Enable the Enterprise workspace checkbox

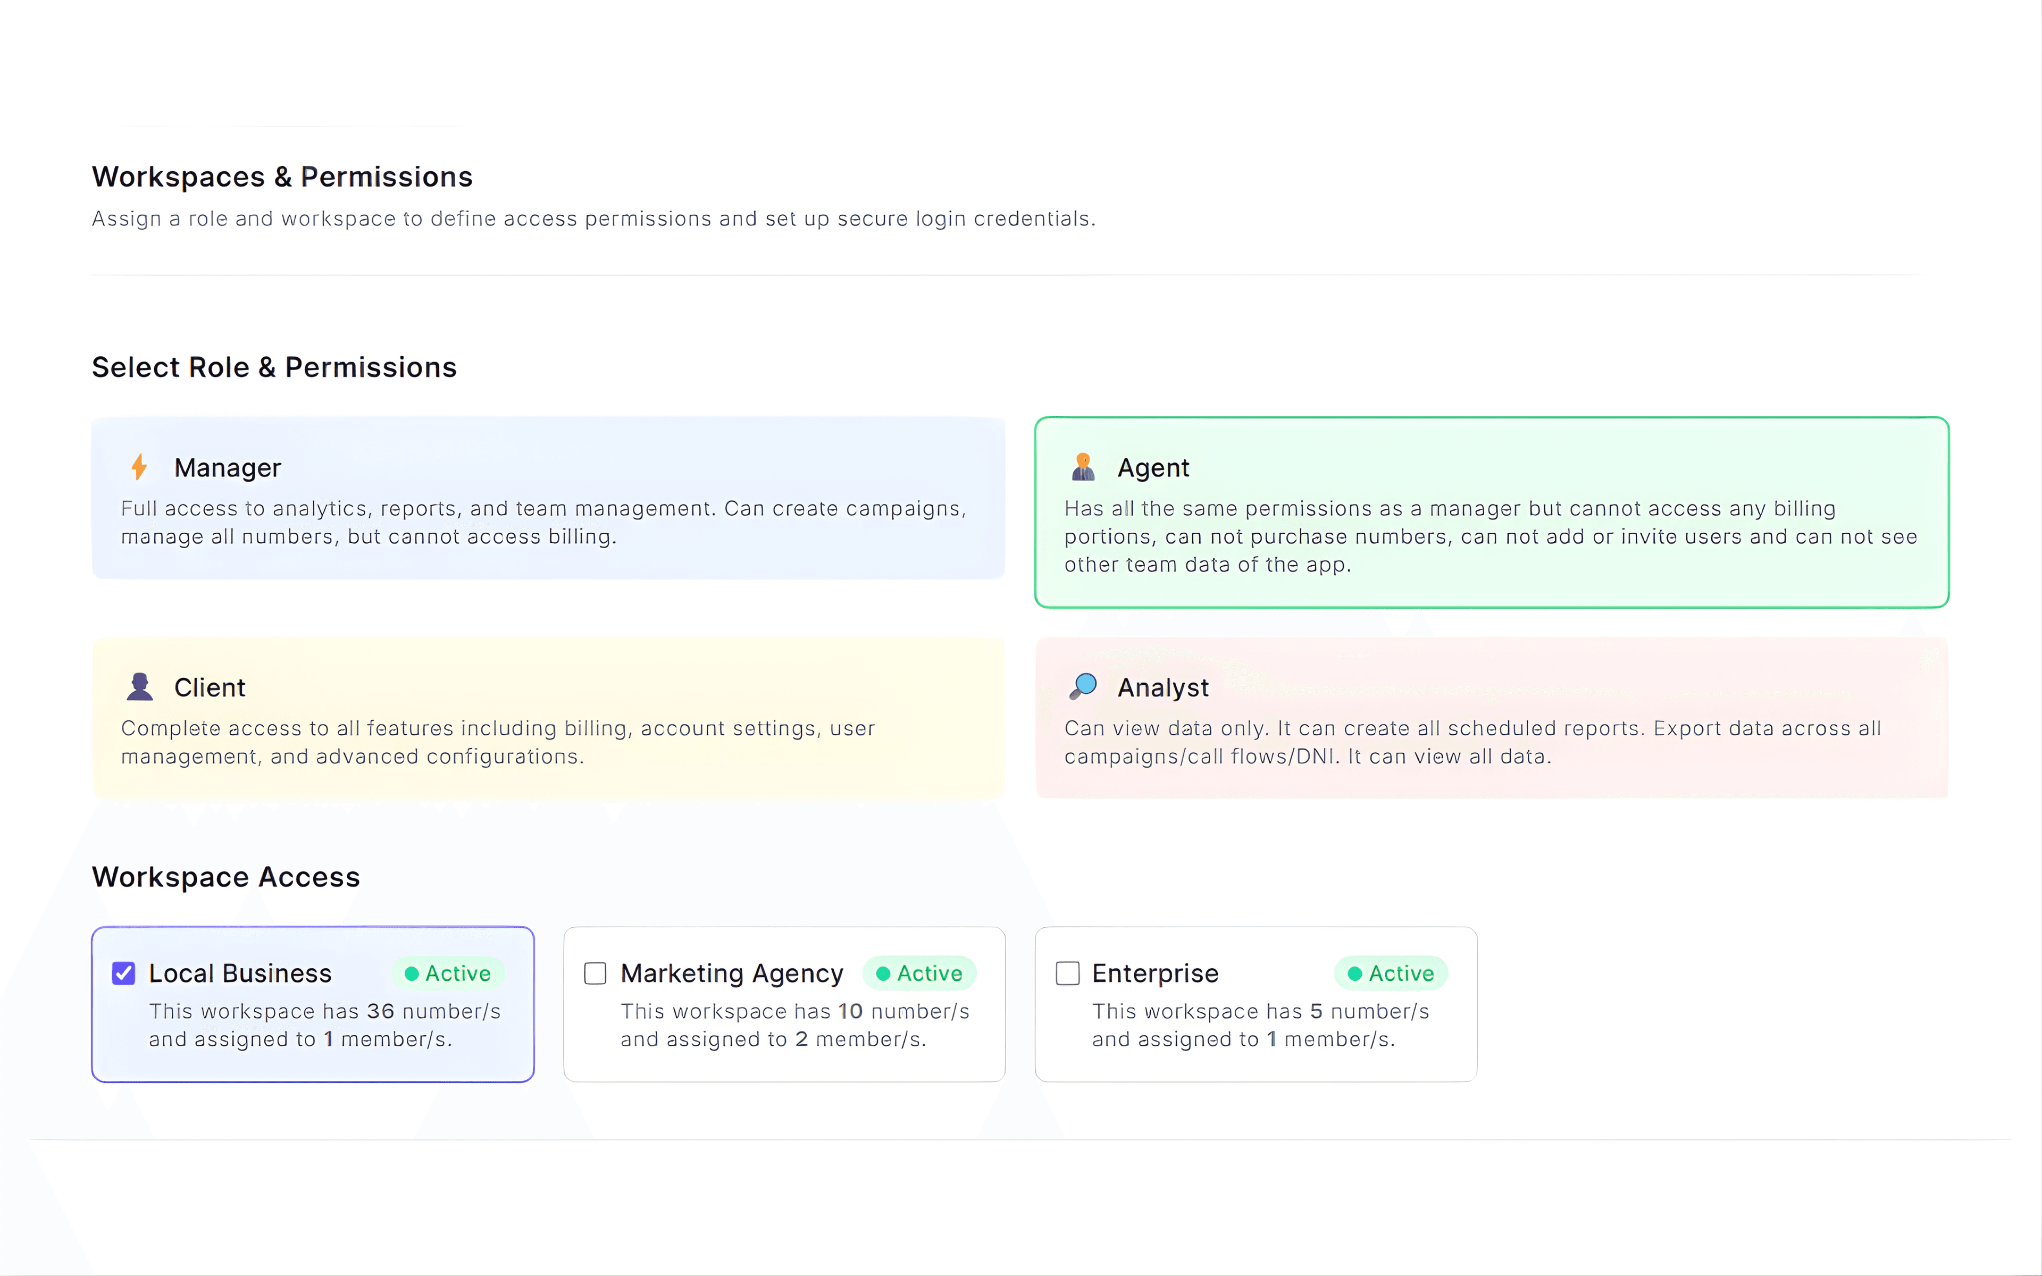(1067, 973)
